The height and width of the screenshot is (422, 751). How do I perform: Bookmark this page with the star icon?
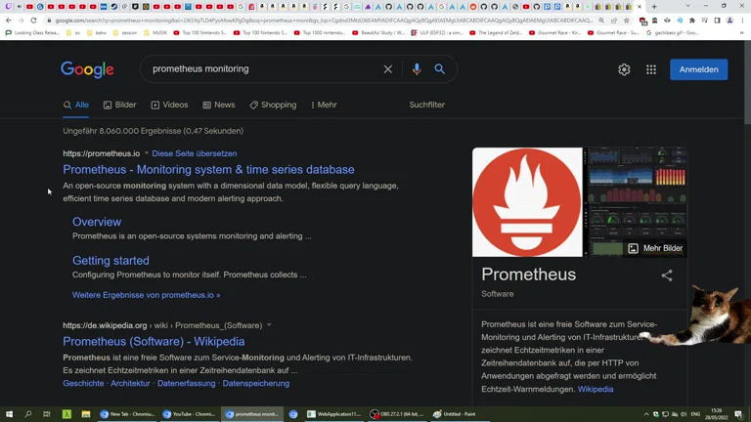click(x=627, y=21)
